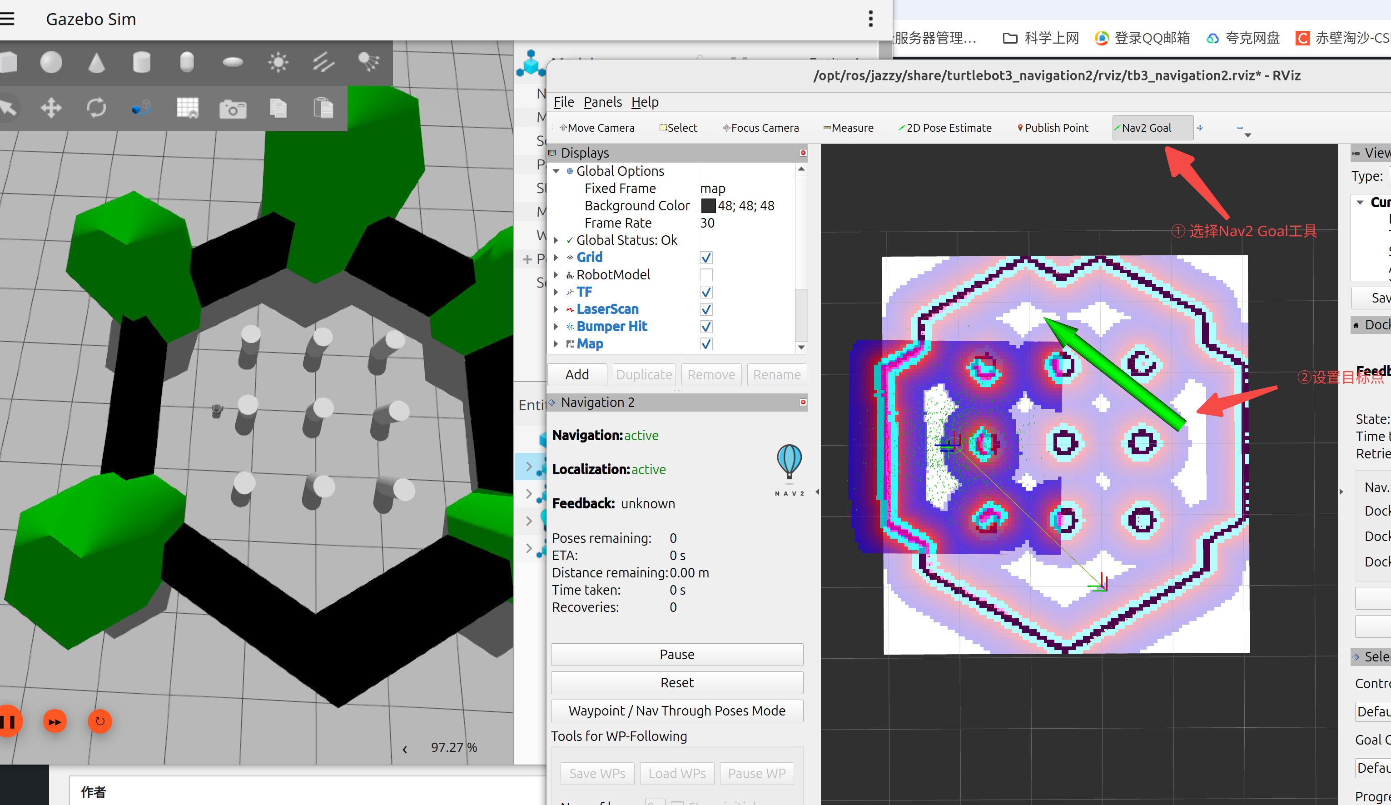Toggle the Grid display checkbox
This screenshot has height=805, width=1391.
[x=706, y=258]
